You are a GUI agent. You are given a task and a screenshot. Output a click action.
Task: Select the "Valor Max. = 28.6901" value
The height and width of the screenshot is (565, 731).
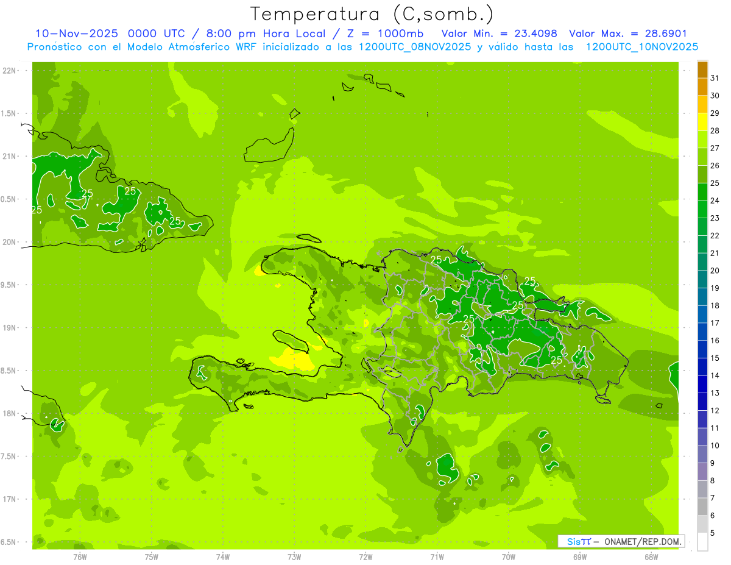click(x=627, y=34)
